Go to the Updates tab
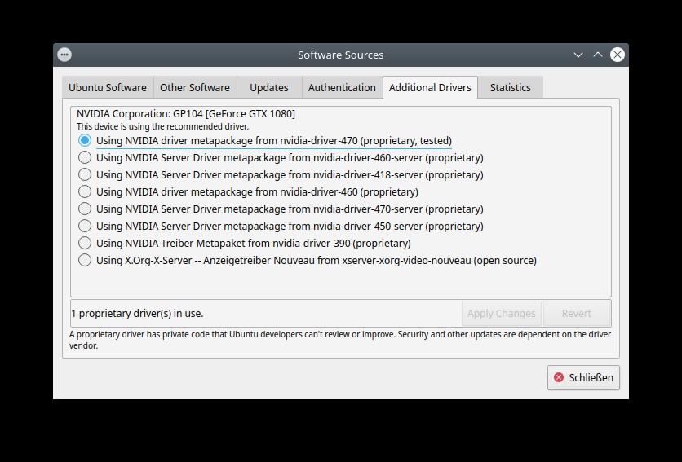 click(x=268, y=87)
